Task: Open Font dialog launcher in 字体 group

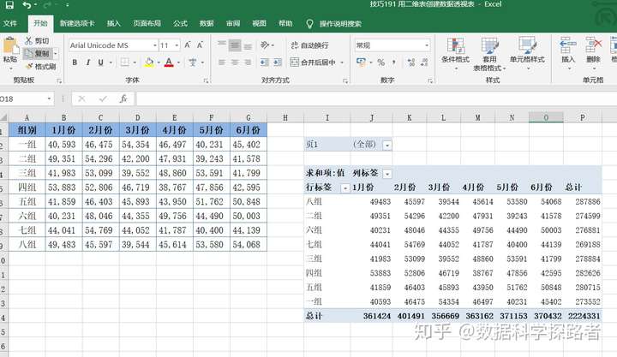Action: point(206,80)
